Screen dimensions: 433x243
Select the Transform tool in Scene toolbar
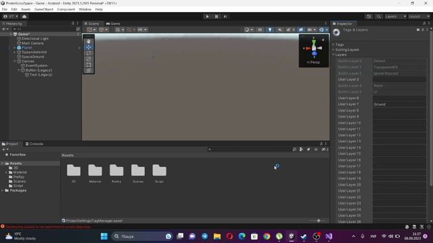[89, 70]
